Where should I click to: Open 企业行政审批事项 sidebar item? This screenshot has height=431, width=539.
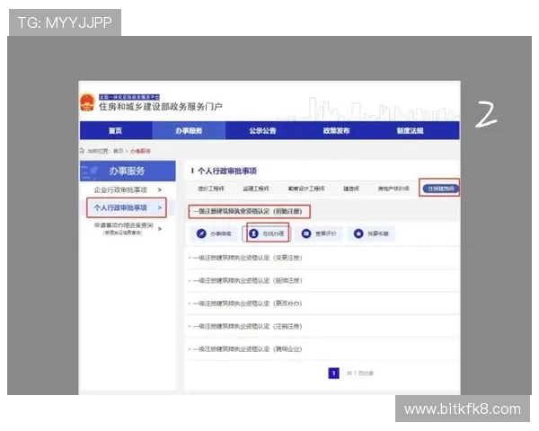pos(120,189)
